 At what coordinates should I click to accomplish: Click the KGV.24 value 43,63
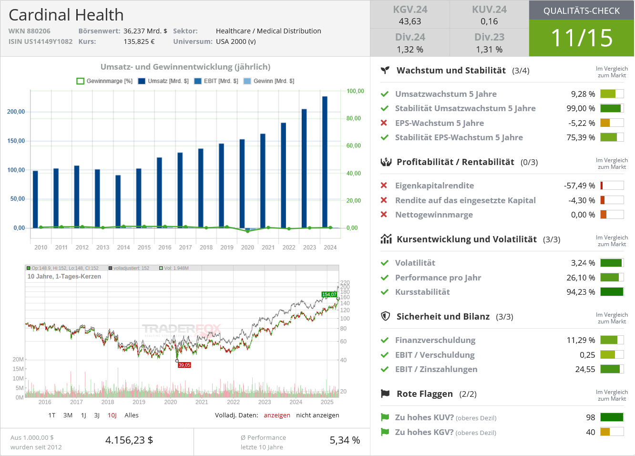pyautogui.click(x=410, y=21)
